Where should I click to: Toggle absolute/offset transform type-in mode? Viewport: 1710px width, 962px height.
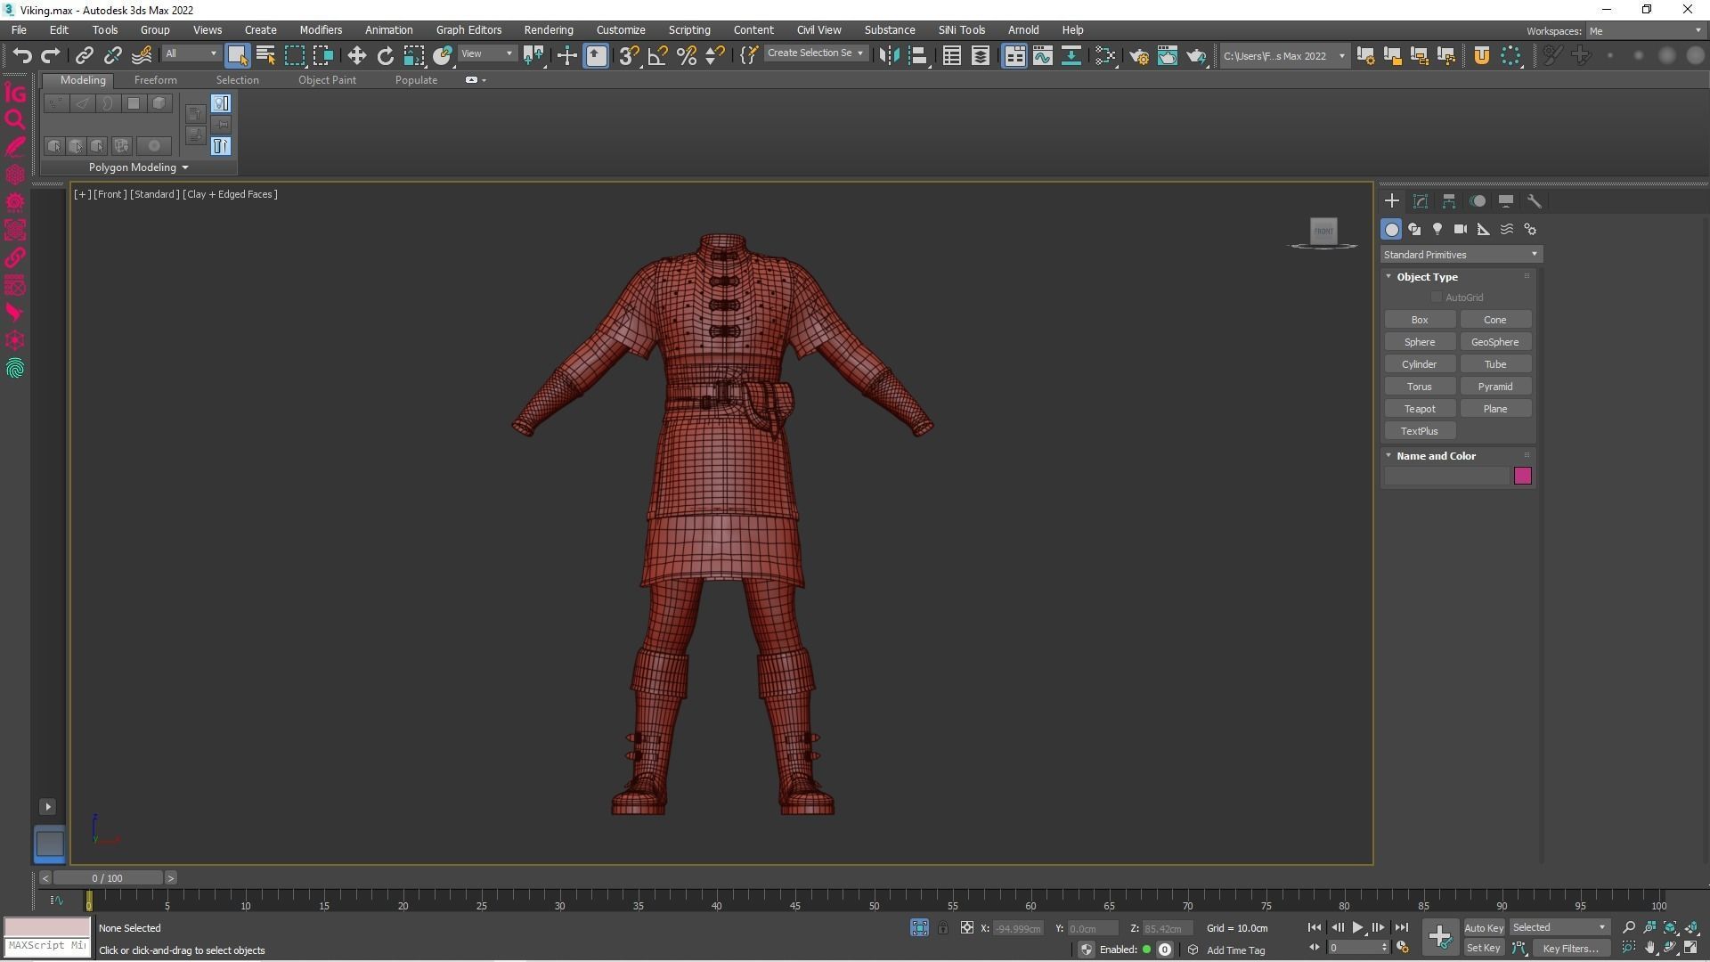tap(966, 927)
